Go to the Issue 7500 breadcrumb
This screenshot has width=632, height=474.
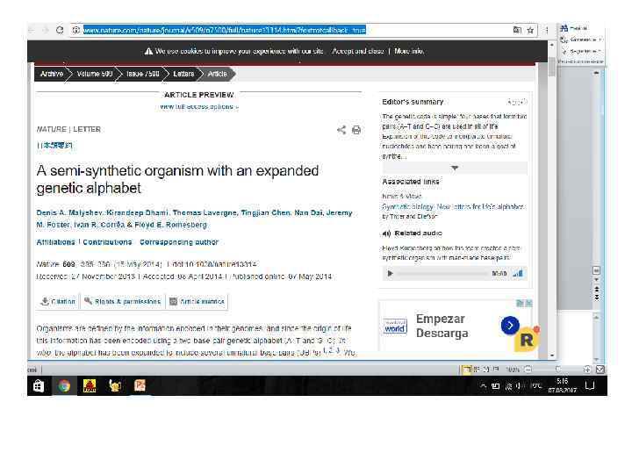[x=143, y=74]
